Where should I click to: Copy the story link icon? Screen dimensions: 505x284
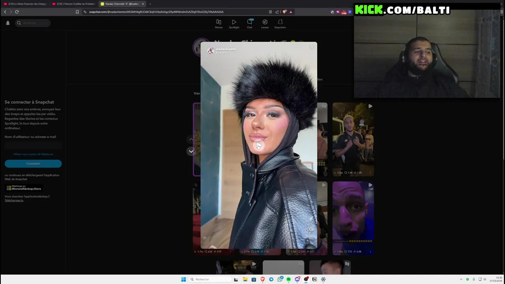311,218
